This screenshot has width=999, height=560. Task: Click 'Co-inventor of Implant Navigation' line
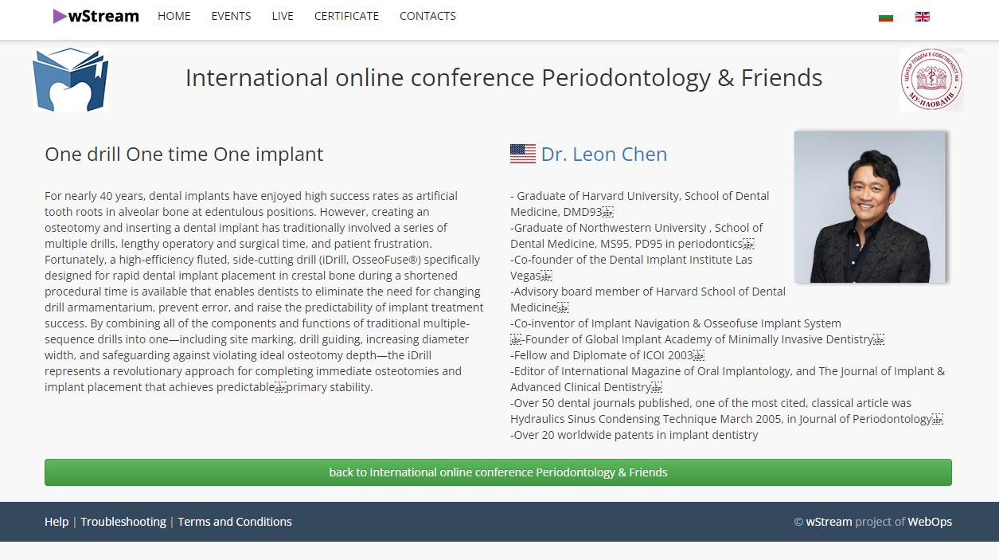click(676, 323)
